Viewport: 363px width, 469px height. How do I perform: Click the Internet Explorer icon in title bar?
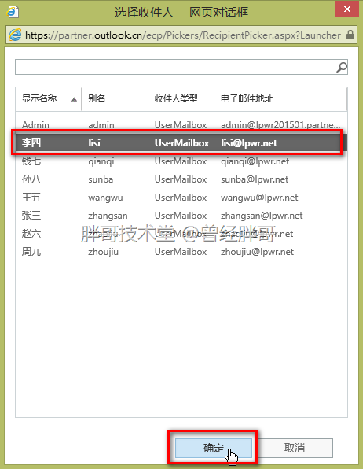tap(13, 12)
